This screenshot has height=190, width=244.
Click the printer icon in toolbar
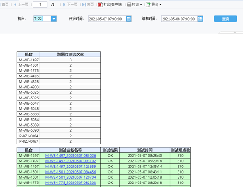point(129,5)
